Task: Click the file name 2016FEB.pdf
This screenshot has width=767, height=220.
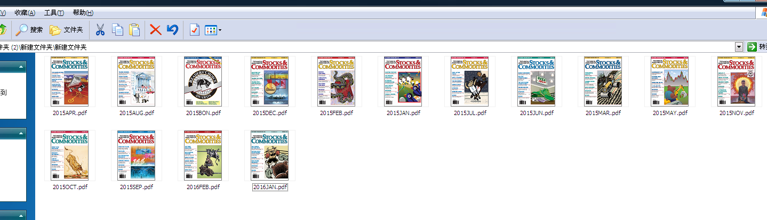Action: click(203, 187)
